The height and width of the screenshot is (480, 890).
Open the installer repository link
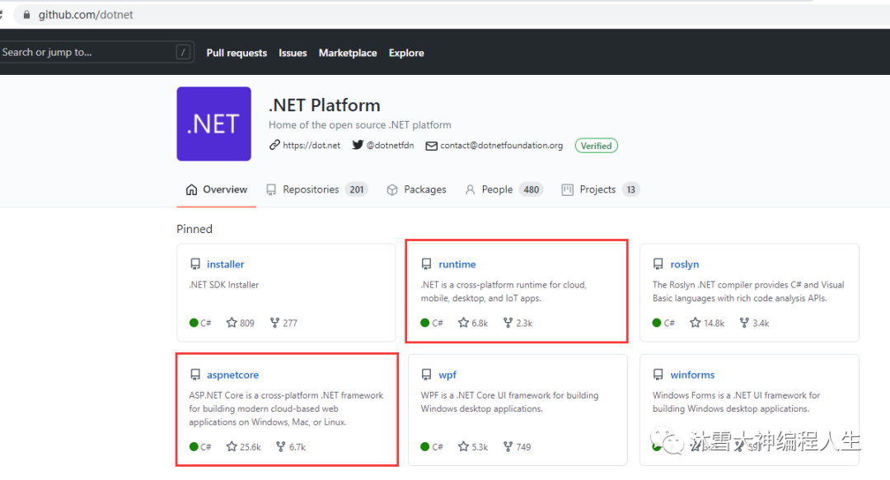point(225,264)
